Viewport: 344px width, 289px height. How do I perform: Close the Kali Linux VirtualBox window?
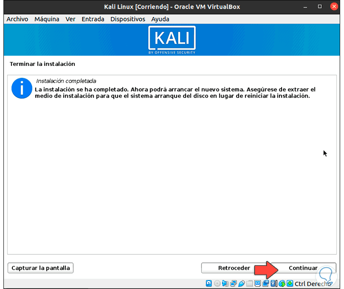(334, 6)
